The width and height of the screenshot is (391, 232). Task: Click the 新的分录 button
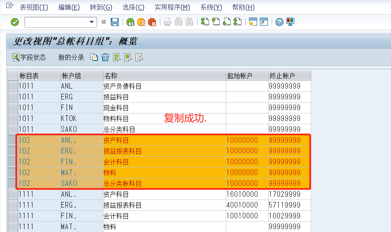click(x=71, y=58)
